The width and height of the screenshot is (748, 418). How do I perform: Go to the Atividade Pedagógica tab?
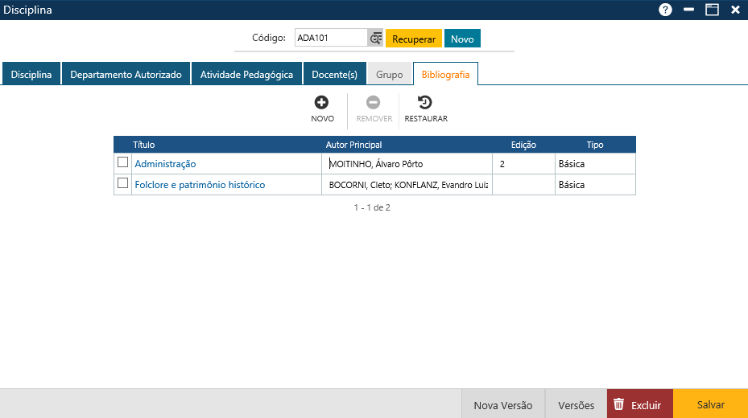[246, 74]
